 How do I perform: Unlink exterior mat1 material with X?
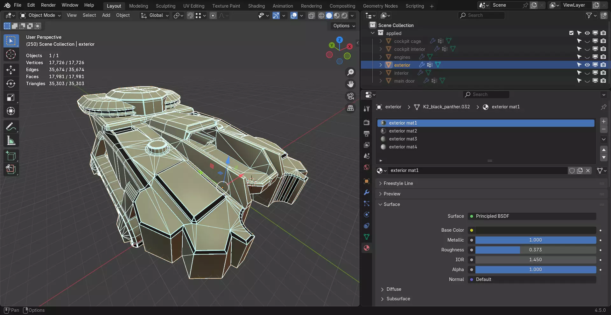pyautogui.click(x=588, y=171)
